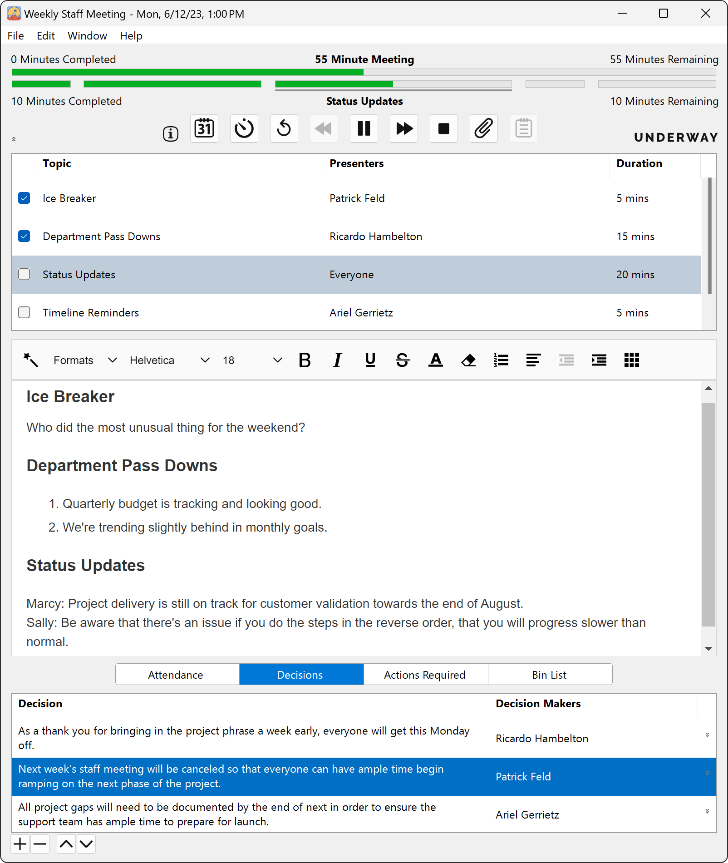This screenshot has width=728, height=863.
Task: Open the Edit menu
Action: [x=46, y=36]
